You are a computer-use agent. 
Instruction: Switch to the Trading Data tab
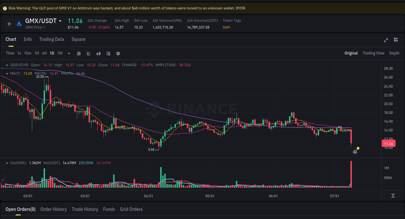52,39
